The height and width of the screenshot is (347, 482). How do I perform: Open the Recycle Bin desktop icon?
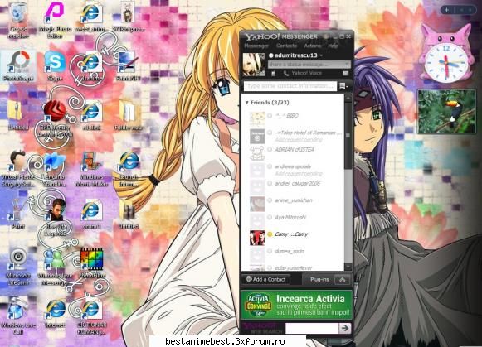tap(18, 20)
